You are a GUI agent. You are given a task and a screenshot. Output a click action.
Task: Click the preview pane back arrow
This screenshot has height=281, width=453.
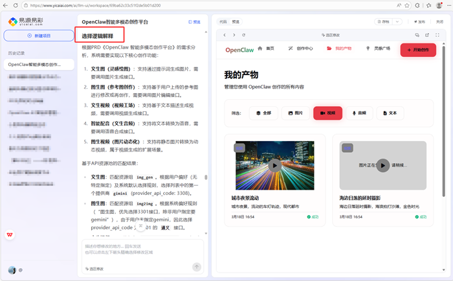(225, 35)
